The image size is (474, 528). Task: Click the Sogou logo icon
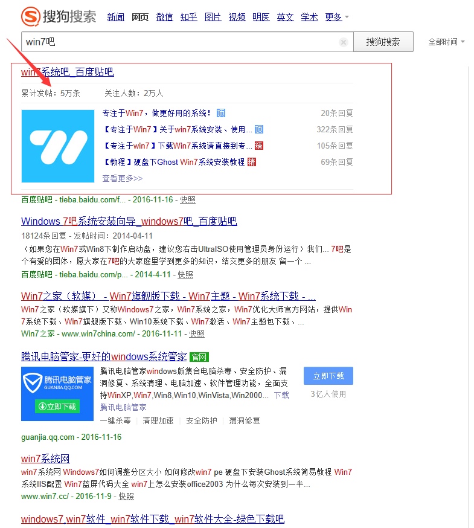tap(31, 16)
